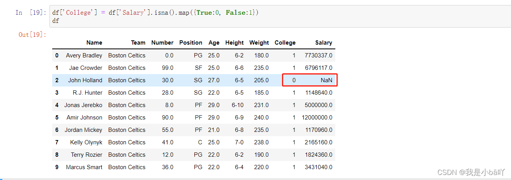Click weight value 238.0
This screenshot has height=180, width=511.
[261, 142]
